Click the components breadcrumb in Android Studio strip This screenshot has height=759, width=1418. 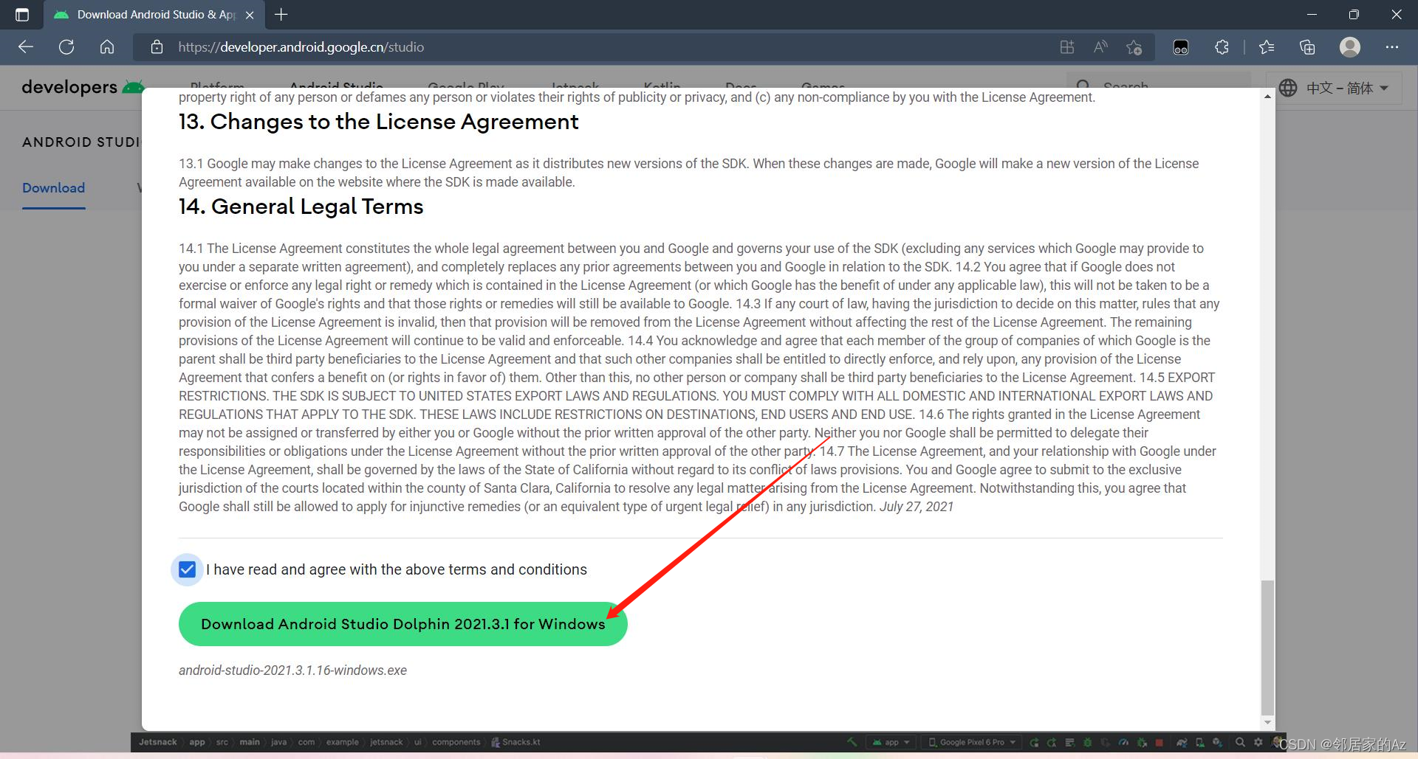click(456, 742)
